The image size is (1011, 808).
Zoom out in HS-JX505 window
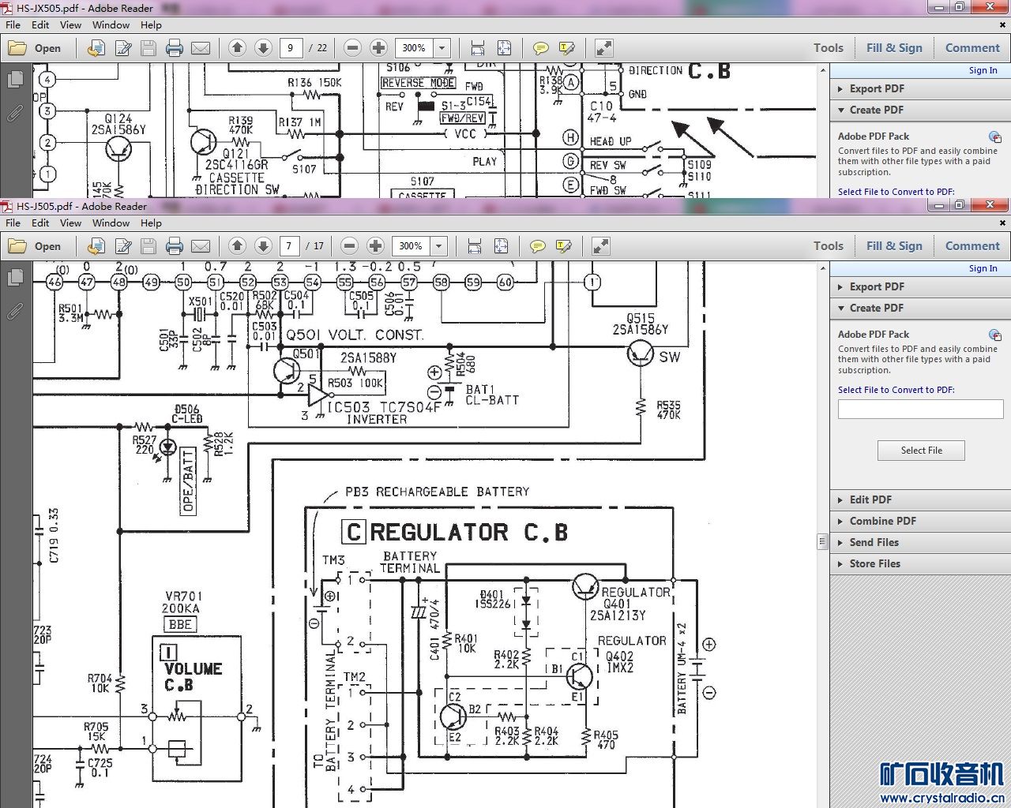tap(353, 48)
